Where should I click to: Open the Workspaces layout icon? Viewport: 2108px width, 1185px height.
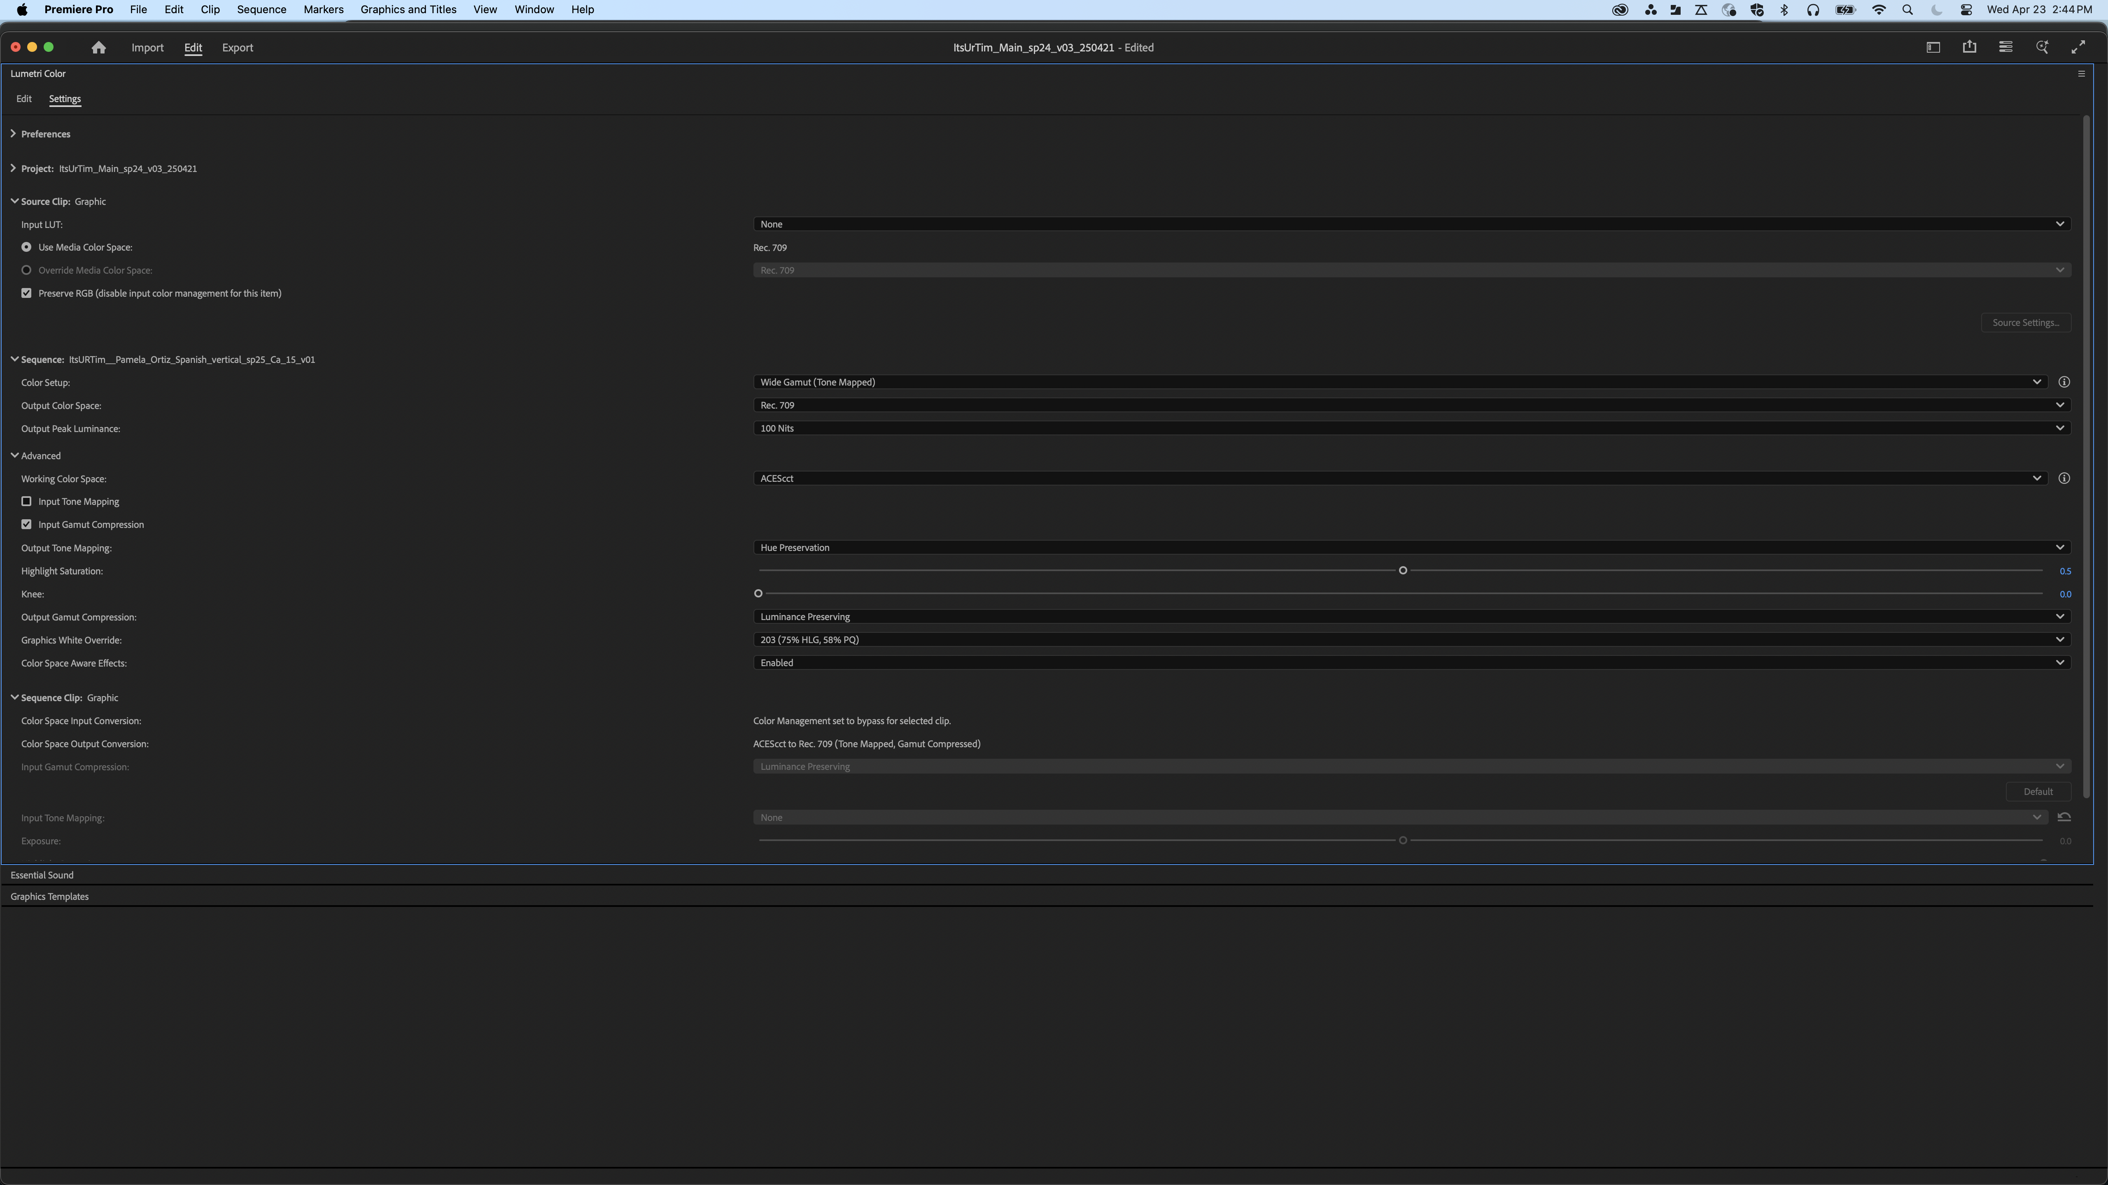[x=1933, y=47]
